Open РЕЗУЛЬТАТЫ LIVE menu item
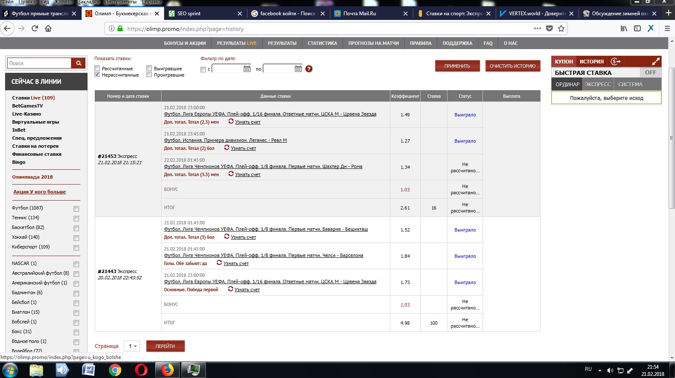This screenshot has width=675, height=378. click(237, 43)
